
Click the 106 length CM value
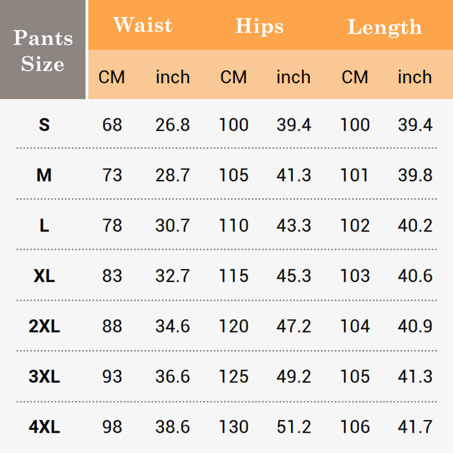point(355,427)
